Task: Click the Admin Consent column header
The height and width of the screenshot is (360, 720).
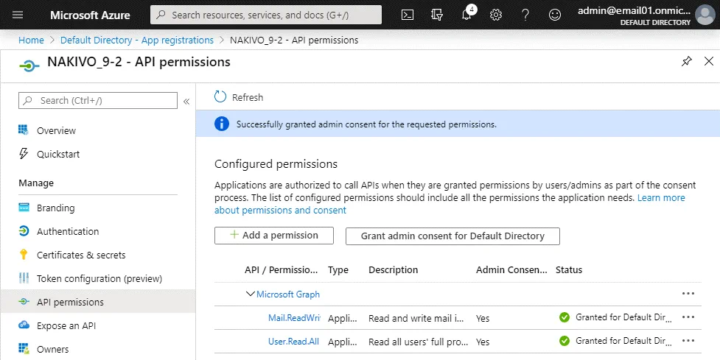Action: click(x=511, y=269)
